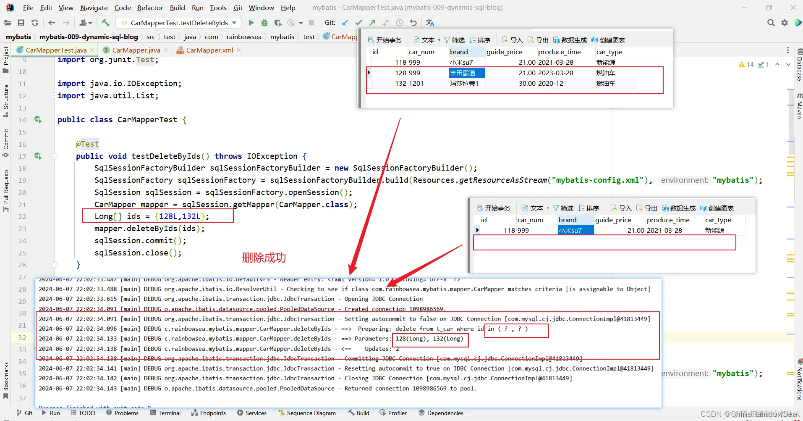Screen dimensions: 803x421
Task: Click 创建图表 in the lower table window
Action: tap(717, 208)
